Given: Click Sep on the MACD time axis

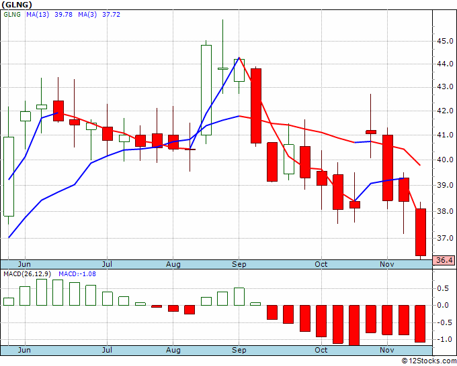Looking at the screenshot, I should coord(239,350).
